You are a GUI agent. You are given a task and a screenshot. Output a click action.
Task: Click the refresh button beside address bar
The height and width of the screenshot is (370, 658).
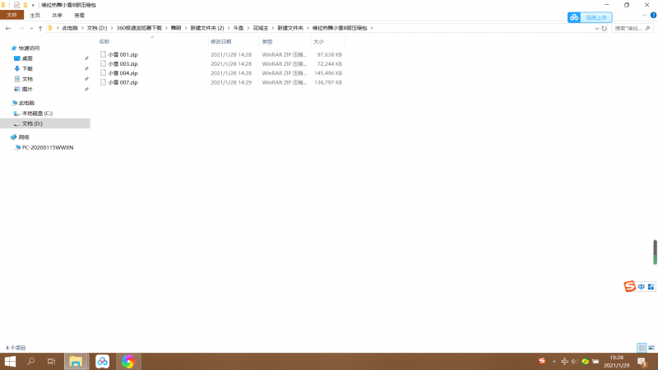pyautogui.click(x=605, y=28)
